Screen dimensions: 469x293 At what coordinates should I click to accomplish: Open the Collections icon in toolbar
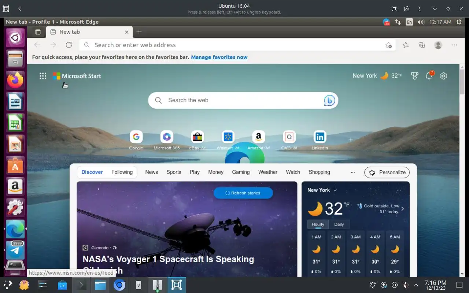tap(422, 45)
